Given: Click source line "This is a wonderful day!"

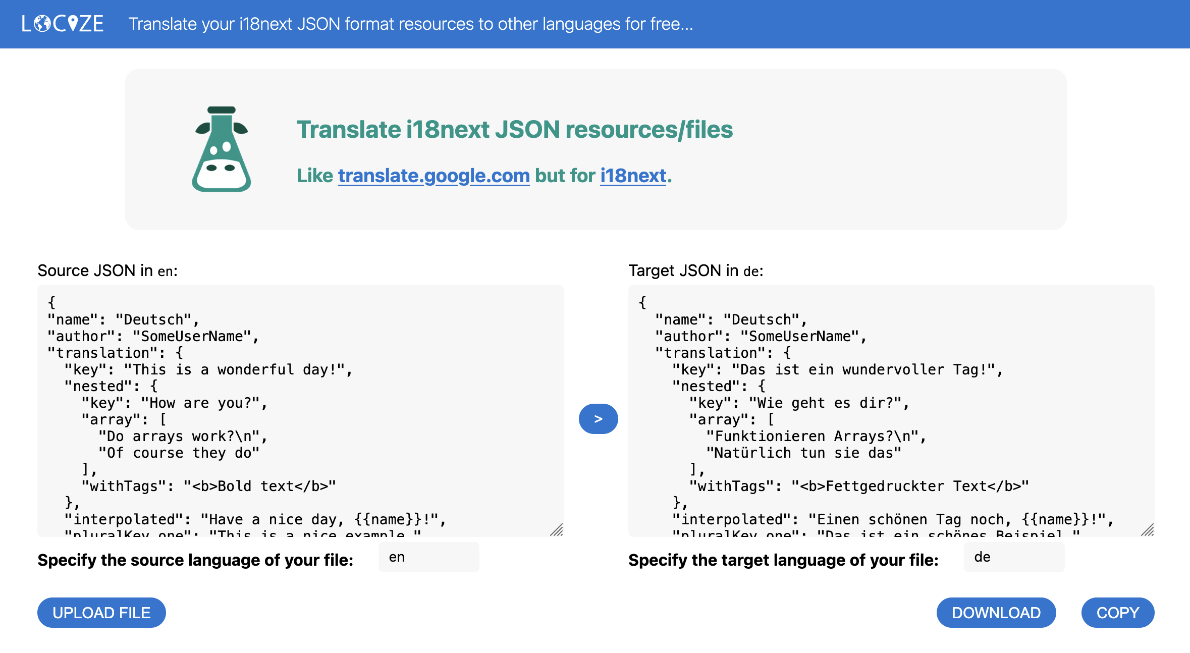Looking at the screenshot, I should (208, 369).
